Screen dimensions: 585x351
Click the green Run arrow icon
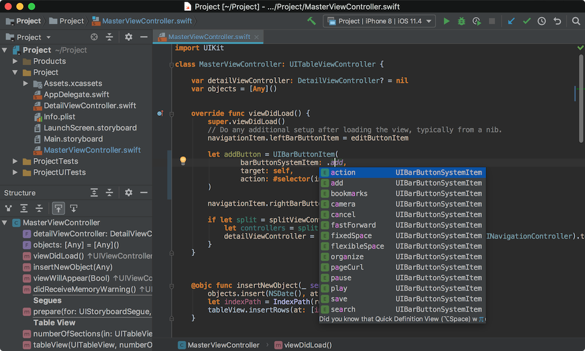(x=447, y=21)
